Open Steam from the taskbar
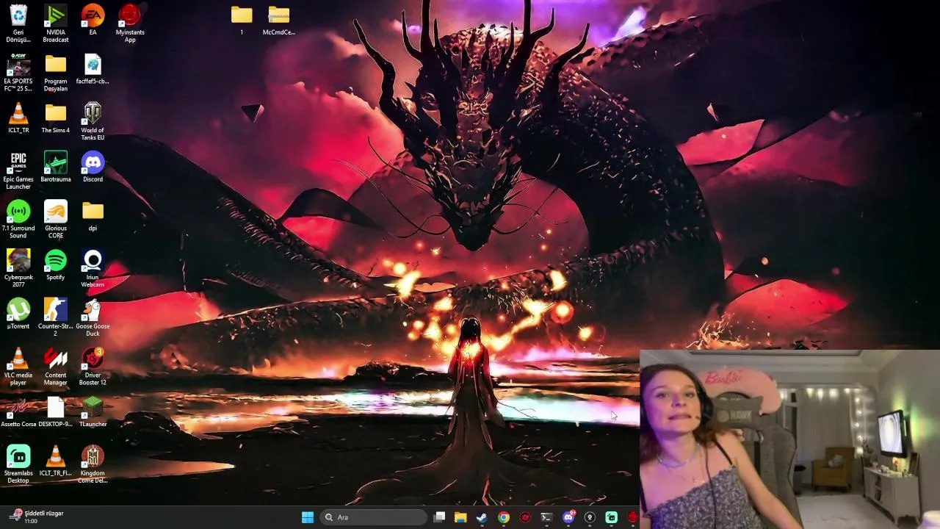The height and width of the screenshot is (529, 940). [482, 517]
